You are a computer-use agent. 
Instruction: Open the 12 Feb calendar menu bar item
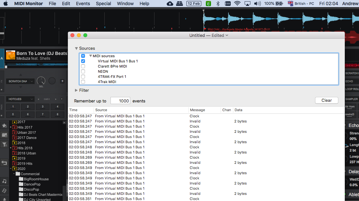pyautogui.click(x=194, y=4)
